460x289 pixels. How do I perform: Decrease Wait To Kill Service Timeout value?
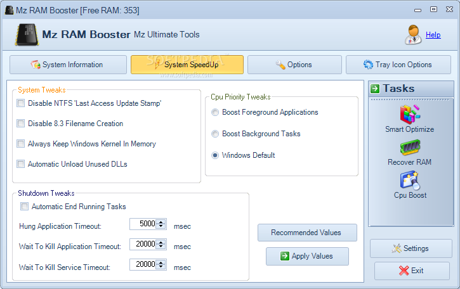point(161,267)
